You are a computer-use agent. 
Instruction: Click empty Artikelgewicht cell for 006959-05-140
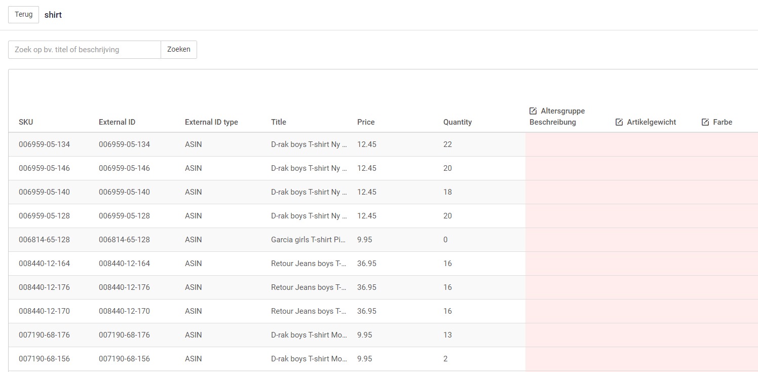(x=654, y=192)
